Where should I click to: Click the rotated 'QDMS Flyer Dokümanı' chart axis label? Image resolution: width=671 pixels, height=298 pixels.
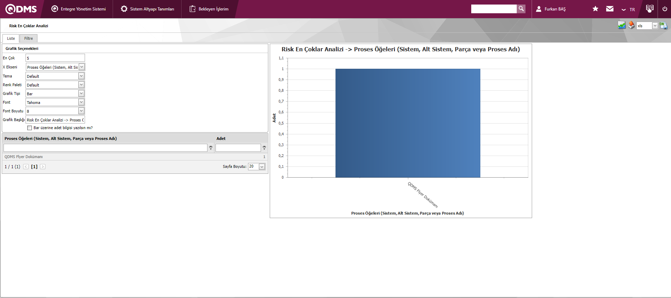tap(423, 195)
